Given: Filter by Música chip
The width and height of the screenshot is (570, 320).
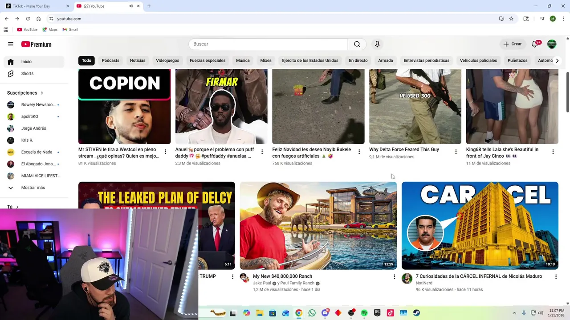Looking at the screenshot, I should click(243, 60).
